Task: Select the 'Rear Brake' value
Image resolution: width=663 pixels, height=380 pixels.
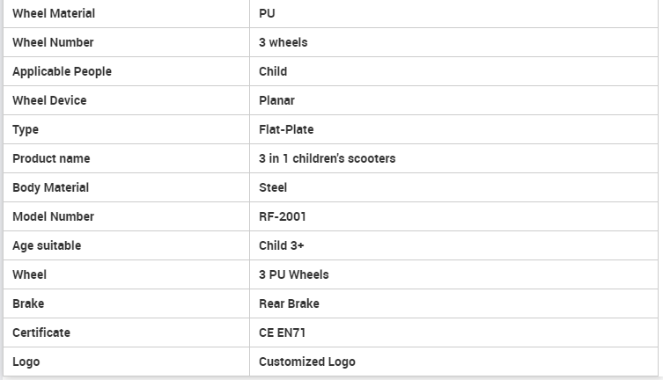Action: tap(289, 303)
